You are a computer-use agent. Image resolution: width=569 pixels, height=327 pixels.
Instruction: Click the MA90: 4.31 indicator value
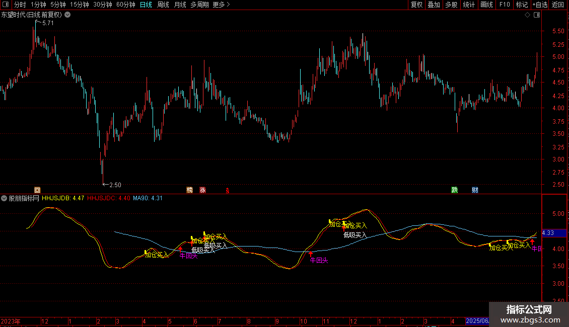pos(148,198)
